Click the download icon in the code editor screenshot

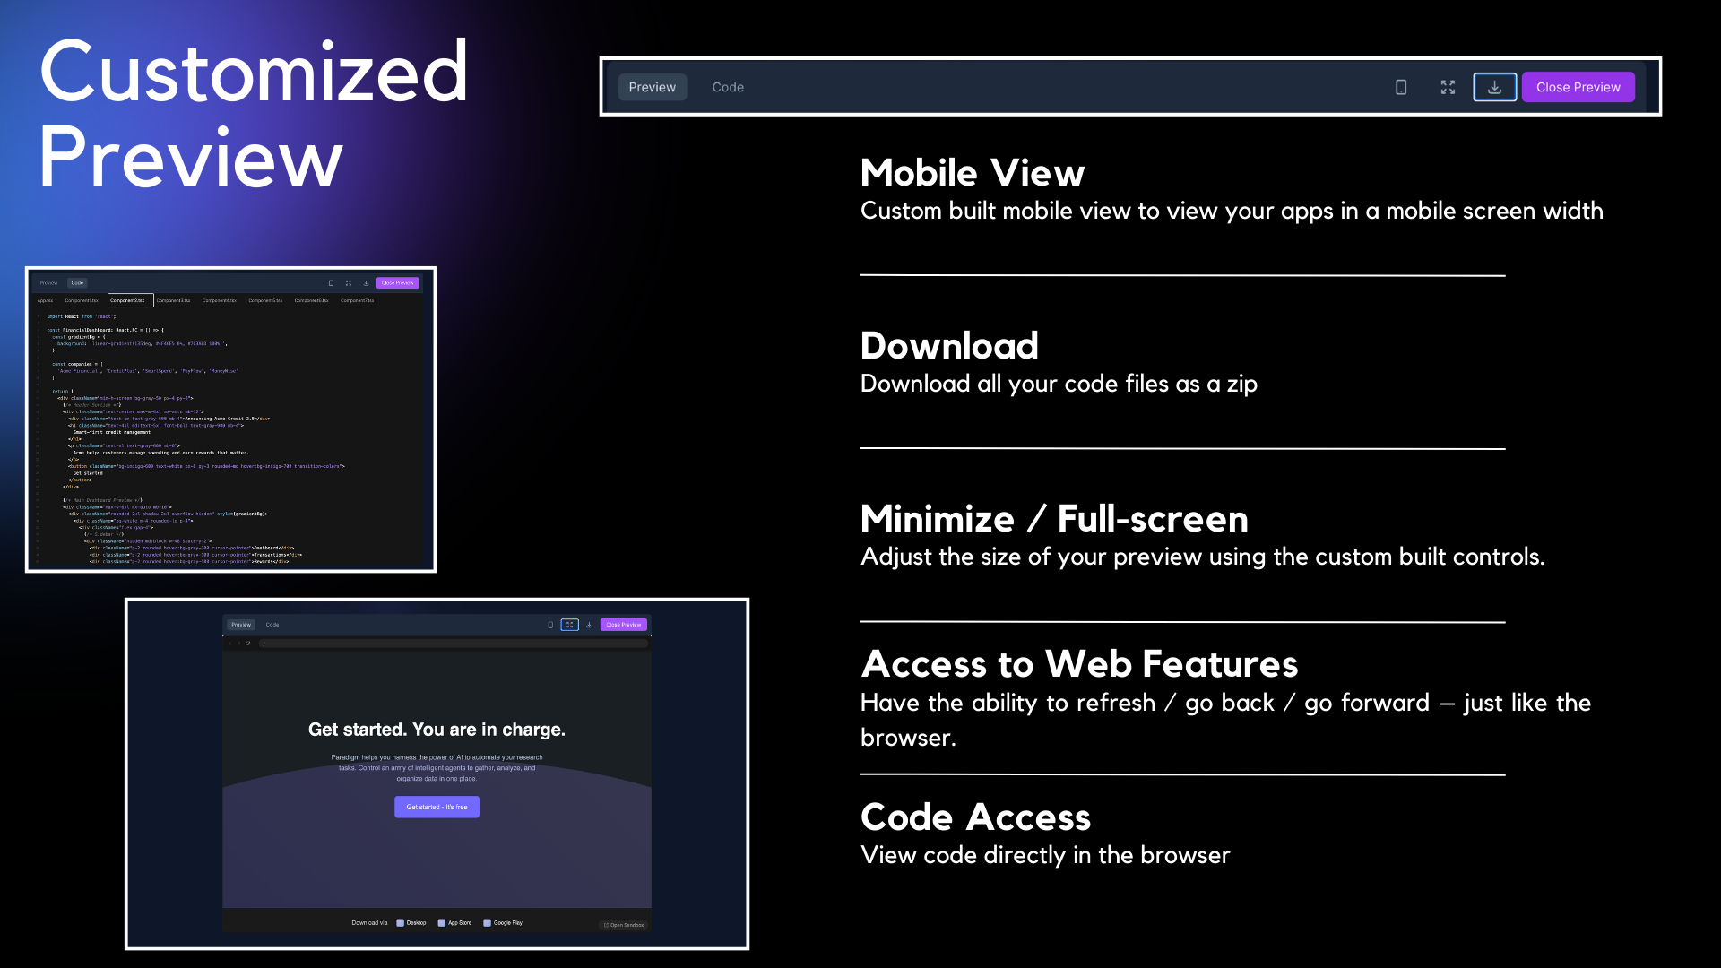pyautogui.click(x=366, y=283)
